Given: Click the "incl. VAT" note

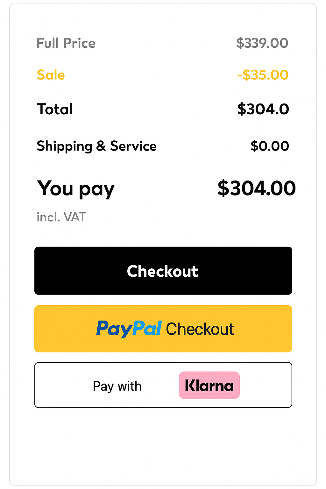Looking at the screenshot, I should (61, 217).
